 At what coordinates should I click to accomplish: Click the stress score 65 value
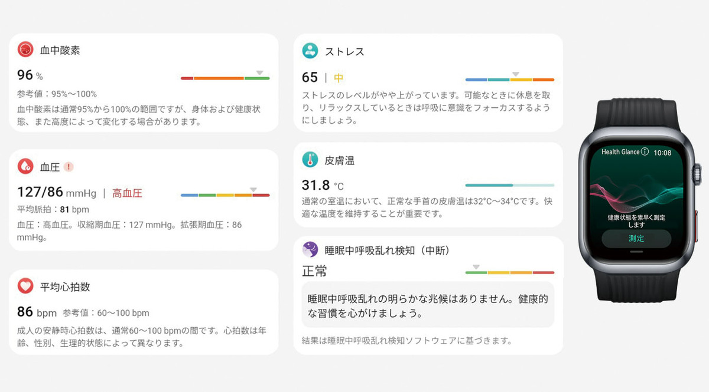pyautogui.click(x=310, y=78)
